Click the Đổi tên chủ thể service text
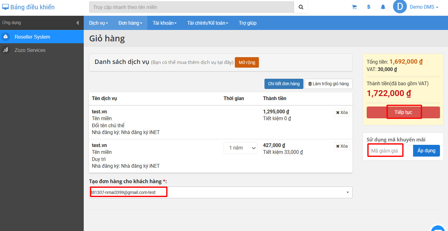The width and height of the screenshot is (448, 231). pyautogui.click(x=108, y=125)
